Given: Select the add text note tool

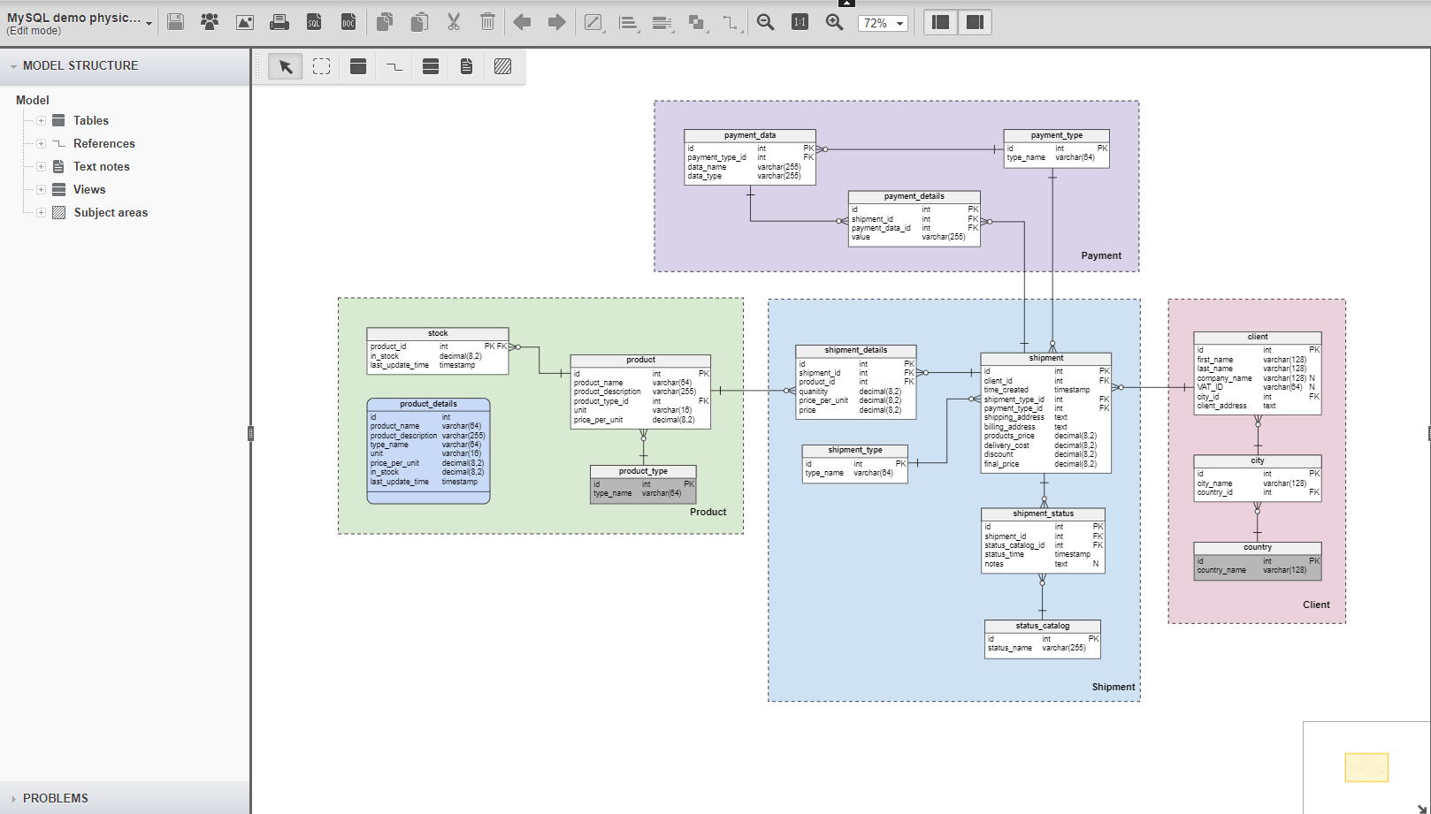Looking at the screenshot, I should click(466, 66).
